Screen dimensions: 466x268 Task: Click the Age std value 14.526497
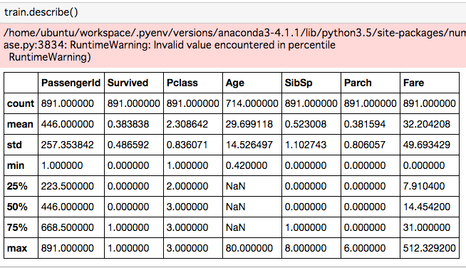point(249,145)
